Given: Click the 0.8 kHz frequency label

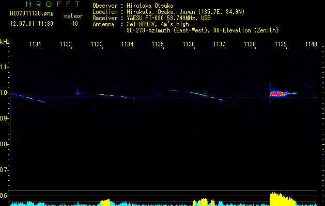Looking at the screenshot, I should [4, 144].
